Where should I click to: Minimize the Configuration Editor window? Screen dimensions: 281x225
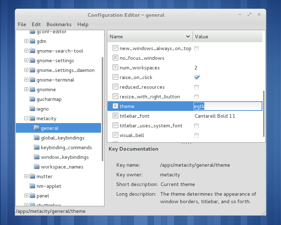click(239, 15)
